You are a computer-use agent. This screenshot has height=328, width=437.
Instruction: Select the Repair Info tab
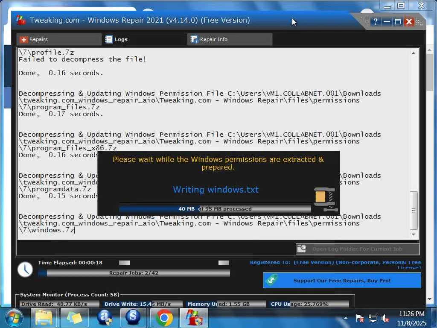click(230, 39)
